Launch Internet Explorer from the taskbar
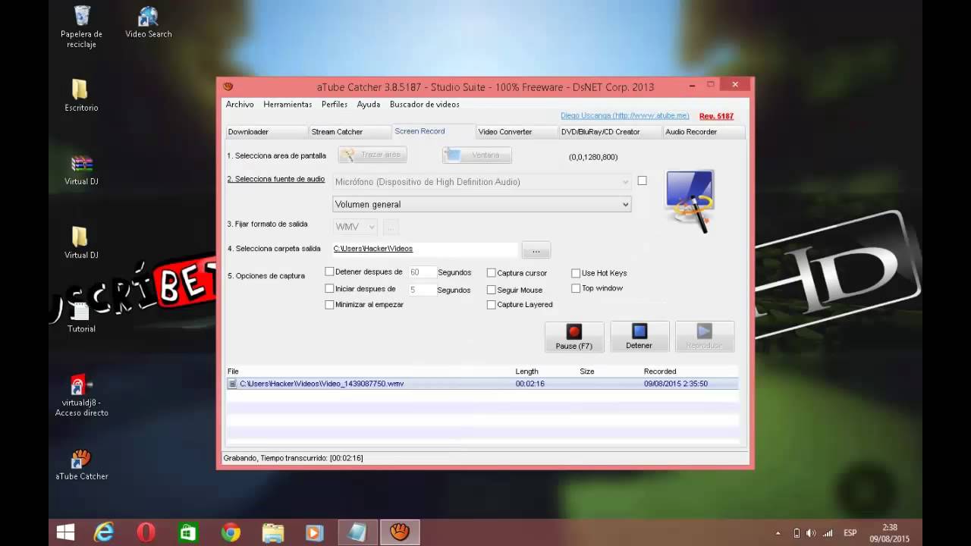The height and width of the screenshot is (546, 971). point(104,533)
